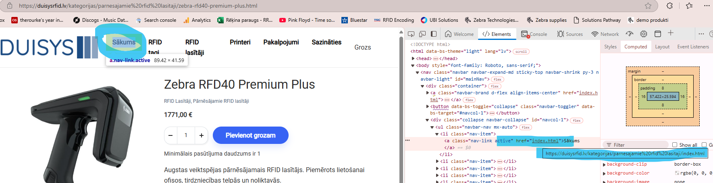Add more tools with the plus icon
713x183 pixels.
pyautogui.click(x=671, y=33)
